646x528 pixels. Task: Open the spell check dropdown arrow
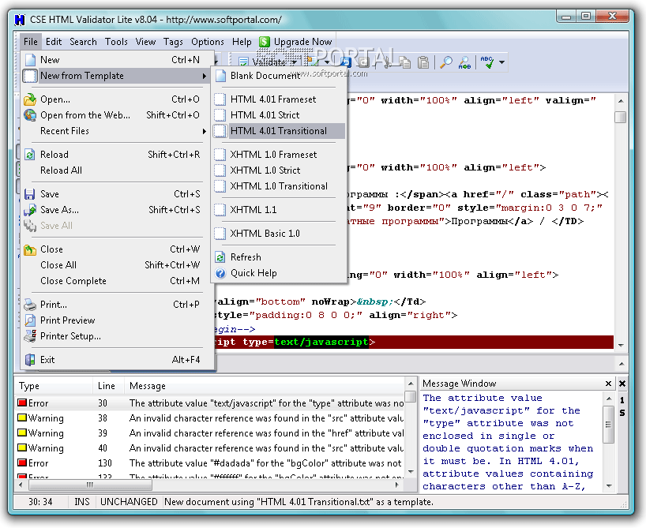tap(501, 62)
